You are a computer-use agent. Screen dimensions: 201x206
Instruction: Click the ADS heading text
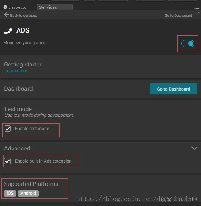[23, 30]
